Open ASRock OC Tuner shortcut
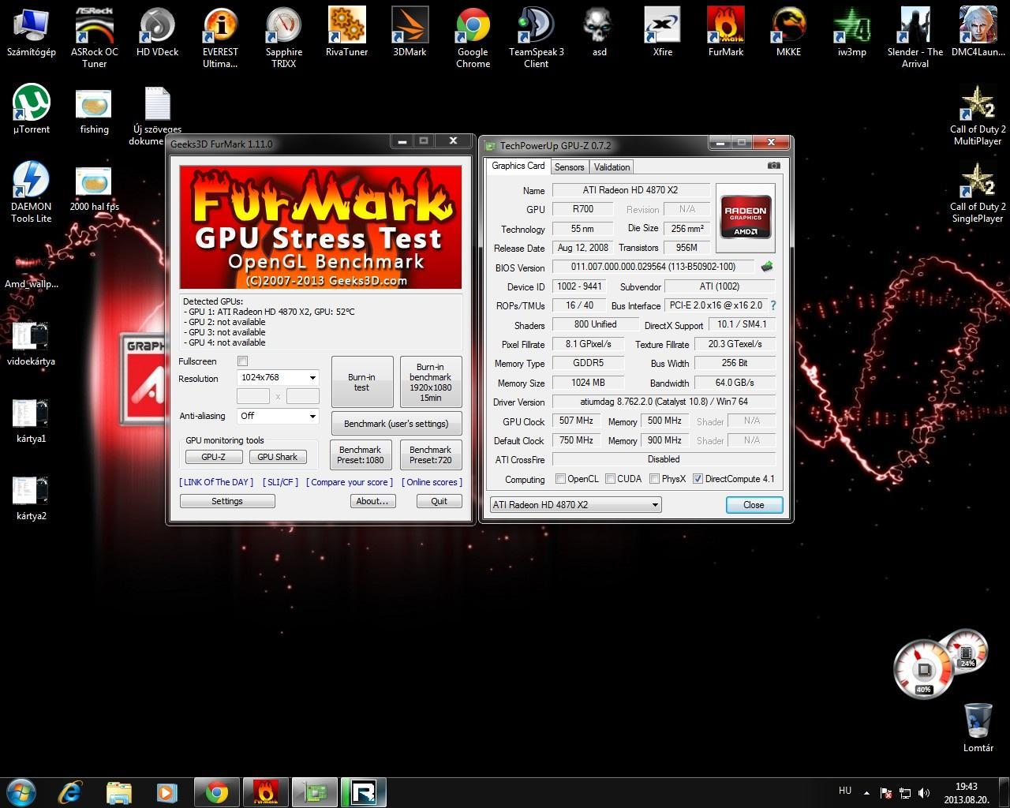 94,37
